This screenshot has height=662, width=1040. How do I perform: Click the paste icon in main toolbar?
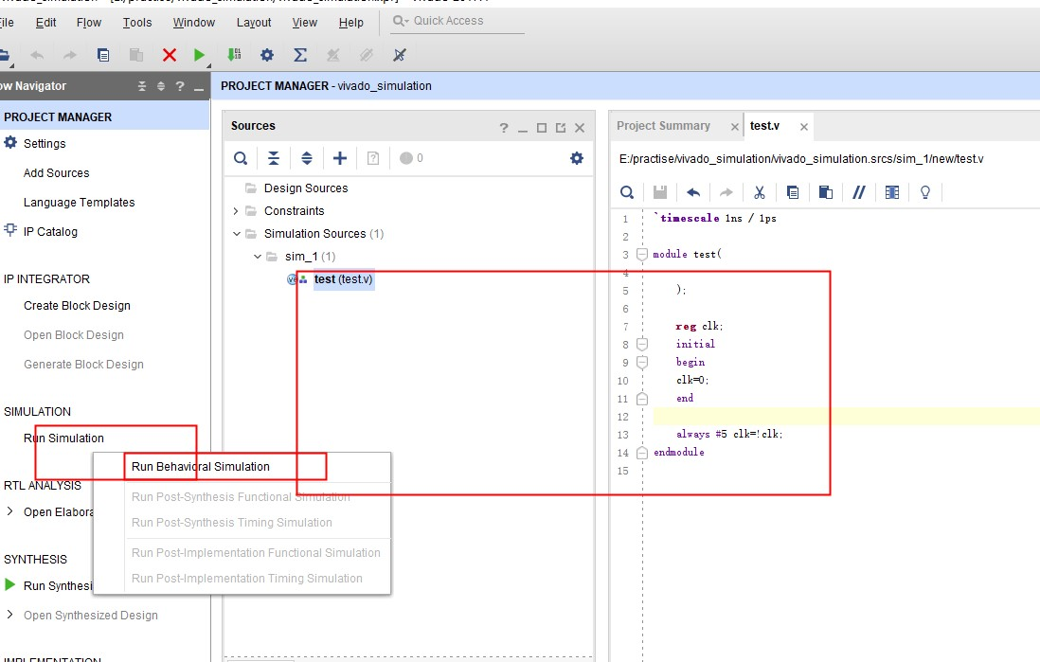coord(136,55)
